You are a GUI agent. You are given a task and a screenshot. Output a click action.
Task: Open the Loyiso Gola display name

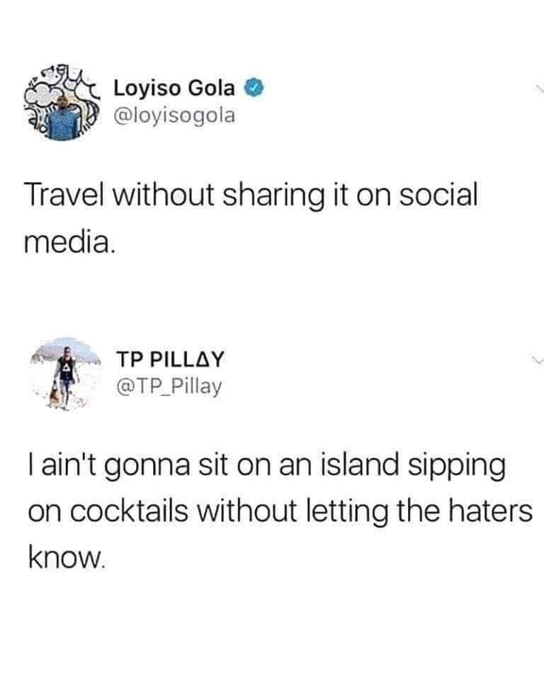pyautogui.click(x=174, y=89)
